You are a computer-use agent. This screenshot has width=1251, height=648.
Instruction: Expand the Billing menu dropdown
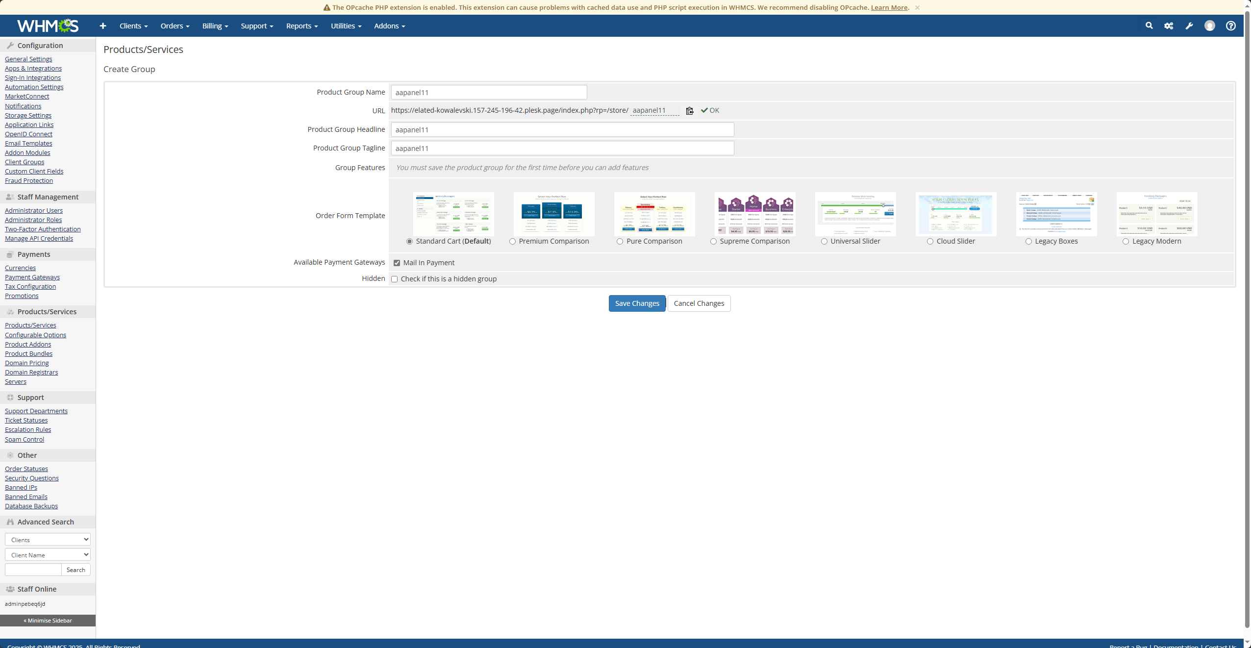[x=215, y=26]
